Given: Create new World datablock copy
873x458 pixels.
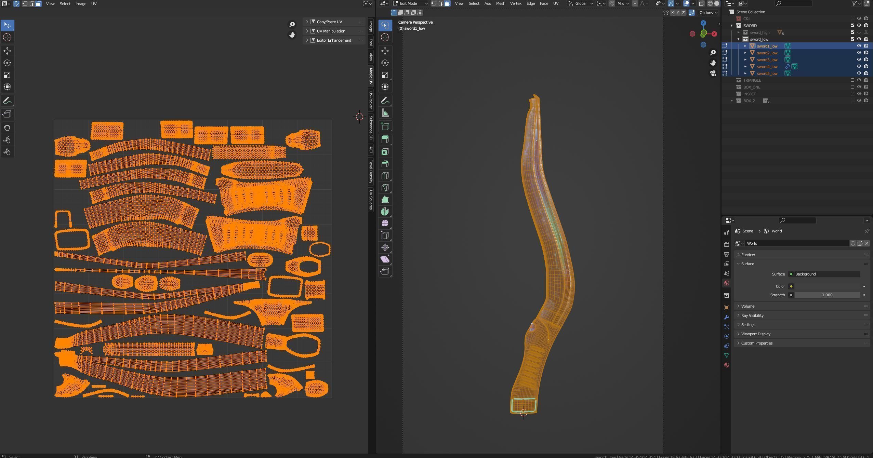Looking at the screenshot, I should [x=860, y=243].
